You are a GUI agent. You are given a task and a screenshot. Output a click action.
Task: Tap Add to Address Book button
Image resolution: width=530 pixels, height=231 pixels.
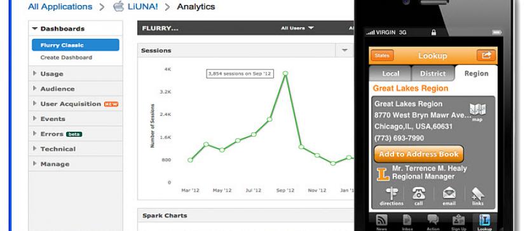click(419, 154)
